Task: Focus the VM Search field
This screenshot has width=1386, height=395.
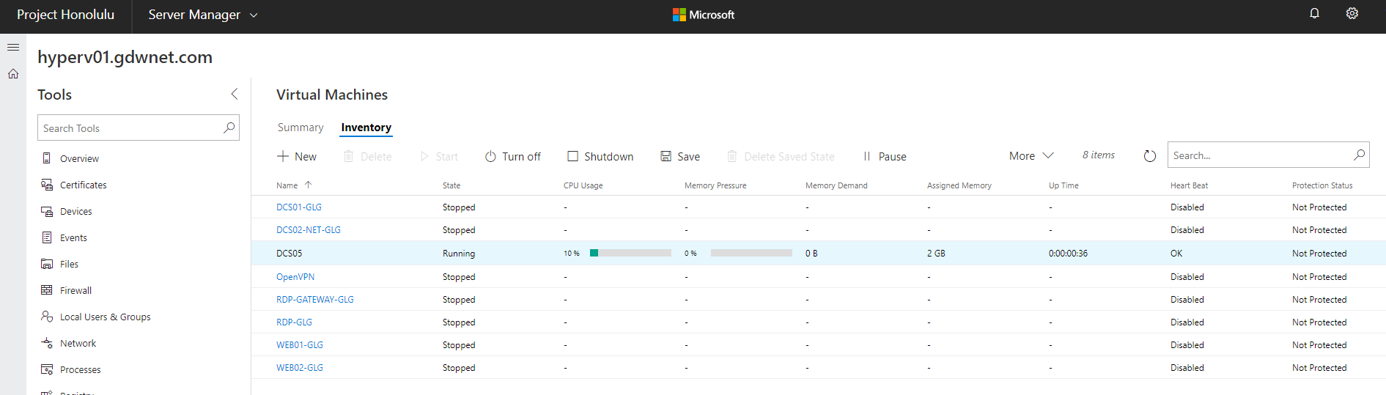Action: tap(1268, 155)
